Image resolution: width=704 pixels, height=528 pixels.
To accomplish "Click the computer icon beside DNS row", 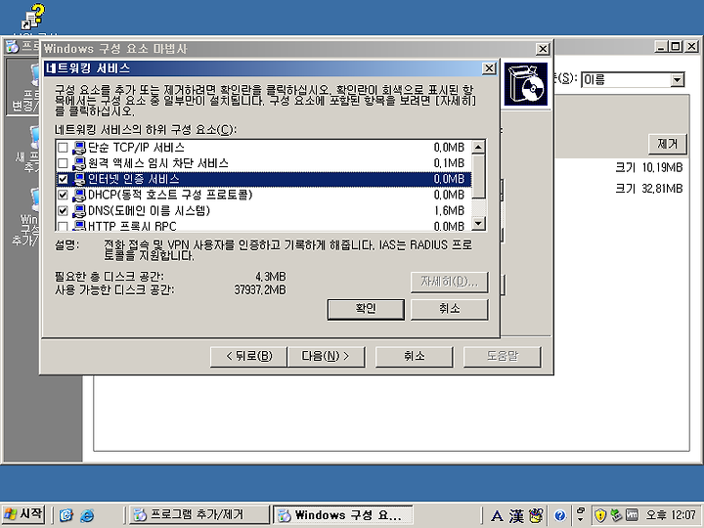I will tap(79, 210).
